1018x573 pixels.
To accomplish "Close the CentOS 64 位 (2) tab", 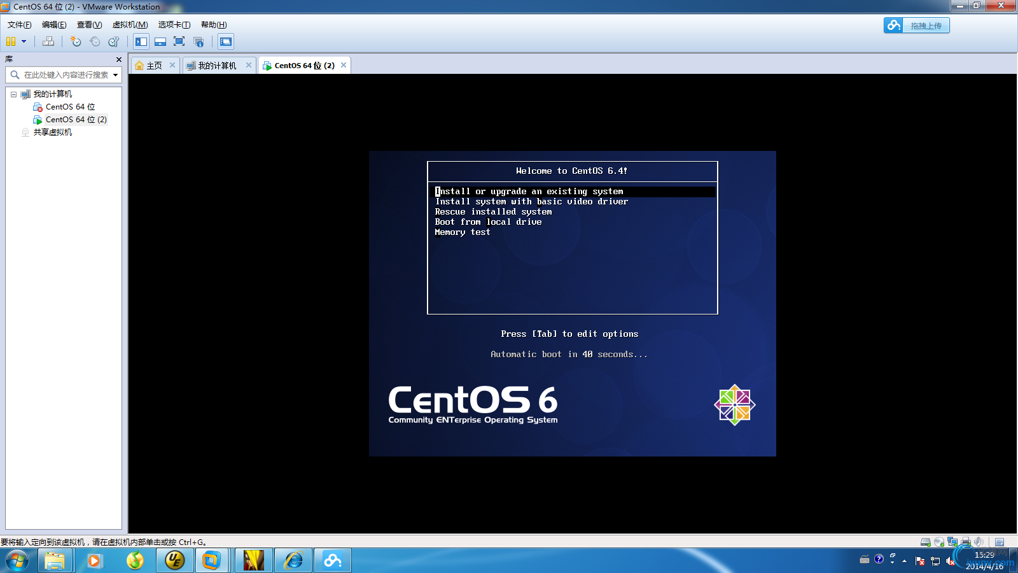I will tap(344, 65).
